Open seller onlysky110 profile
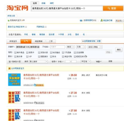Viewport: 124px width, 121px height. click(28, 85)
